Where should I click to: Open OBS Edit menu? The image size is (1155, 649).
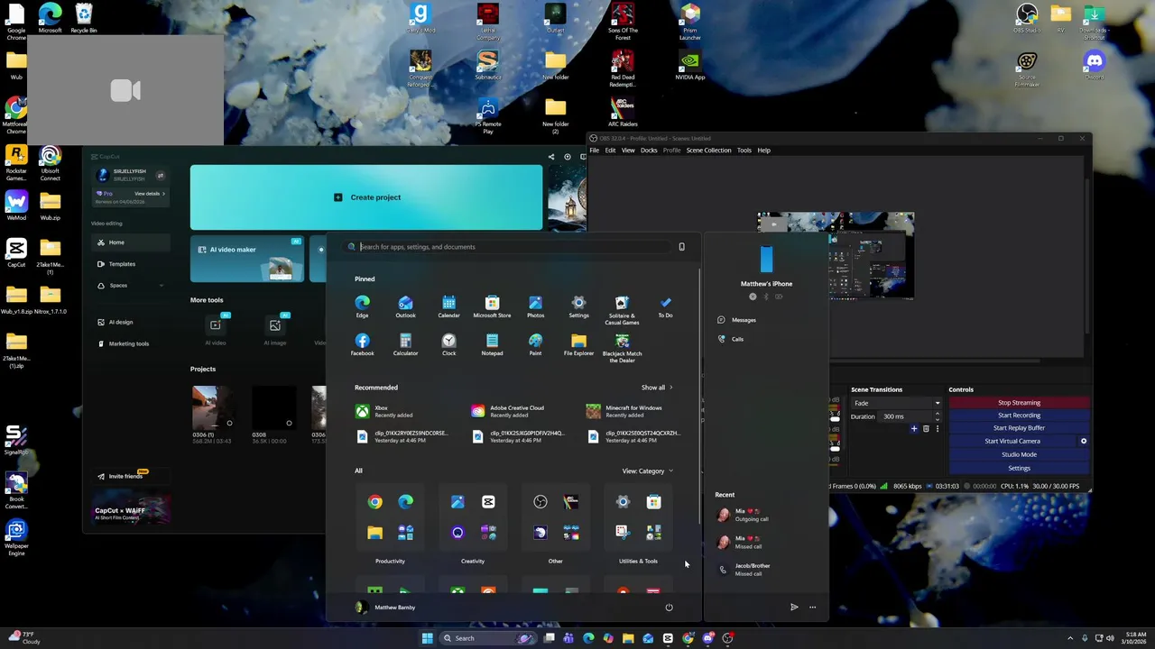point(610,151)
